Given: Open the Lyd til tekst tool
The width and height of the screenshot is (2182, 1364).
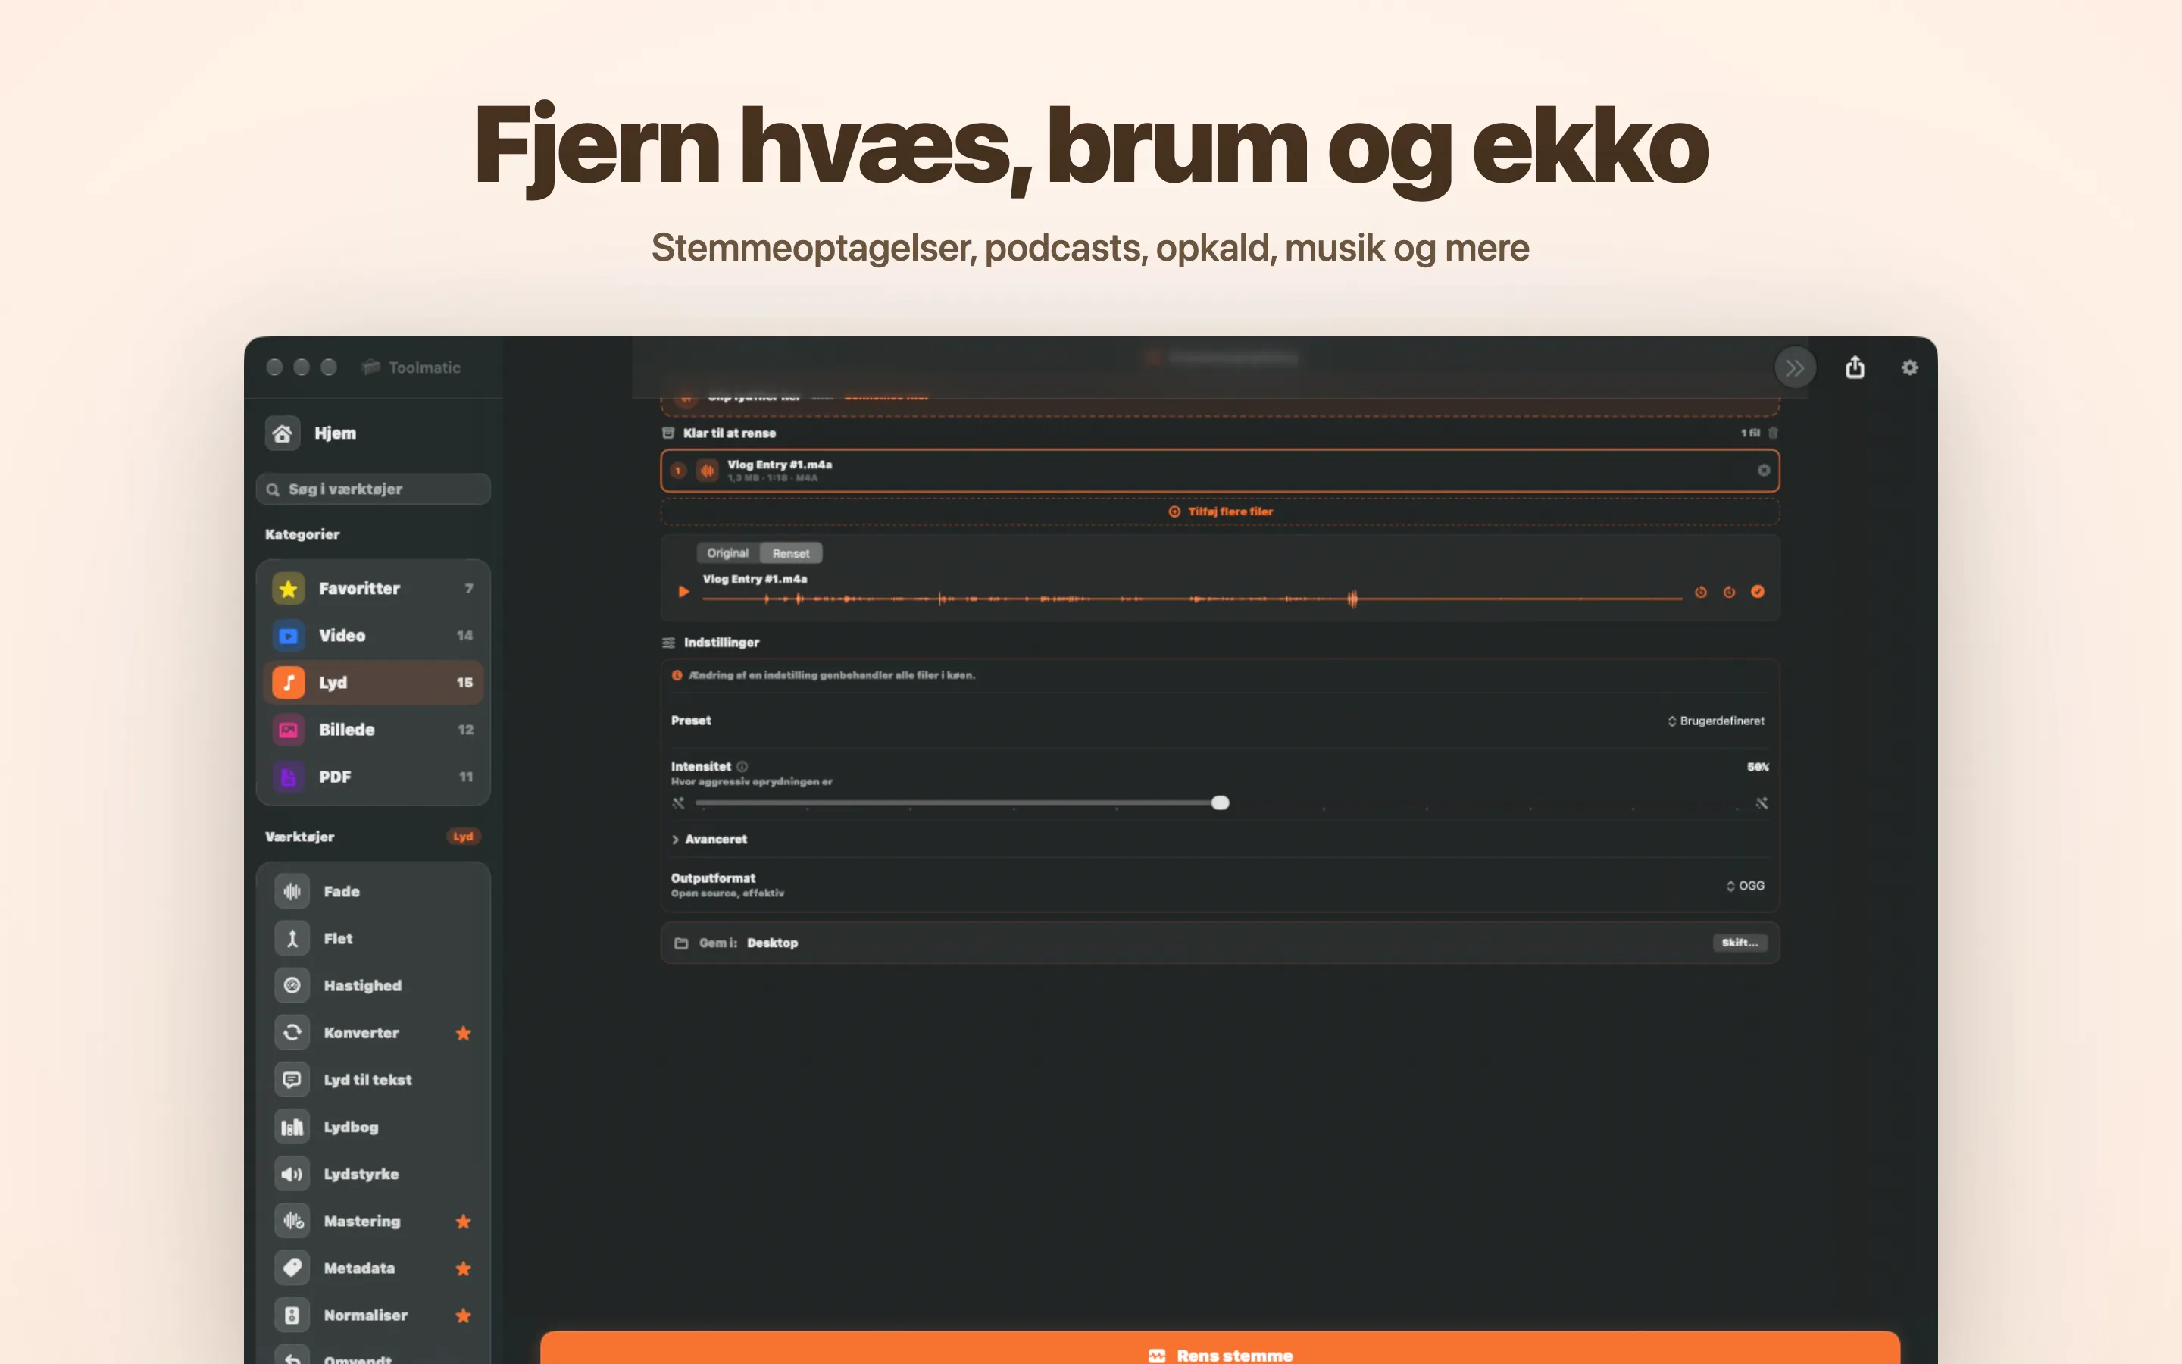Looking at the screenshot, I should pos(374,1080).
